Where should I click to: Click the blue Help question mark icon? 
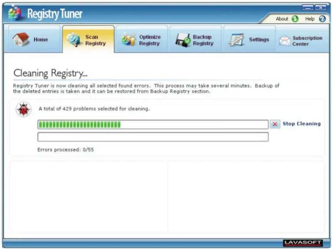322,19
